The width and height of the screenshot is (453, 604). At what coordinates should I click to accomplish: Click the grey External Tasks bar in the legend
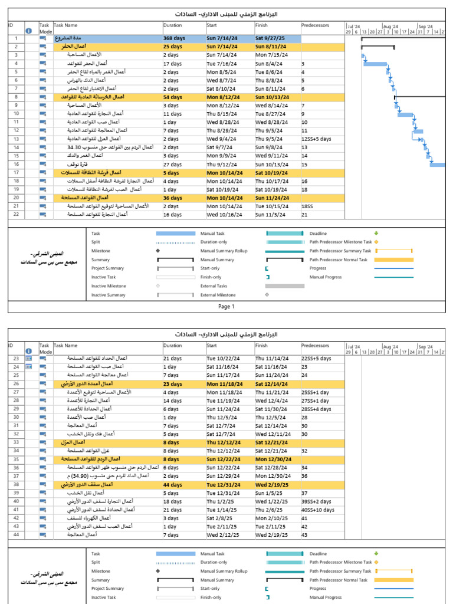coord(285,286)
